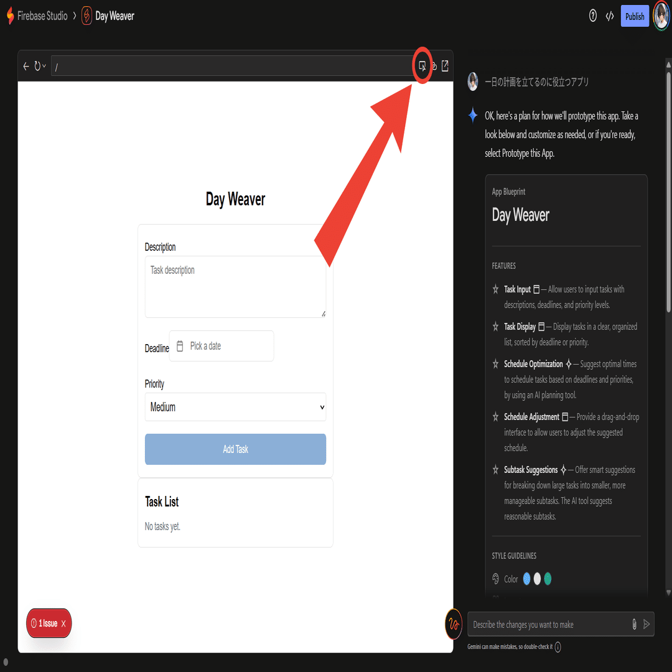Click the Schedule Optimization AI sparkle icon
Image resolution: width=672 pixels, height=672 pixels.
click(x=568, y=364)
